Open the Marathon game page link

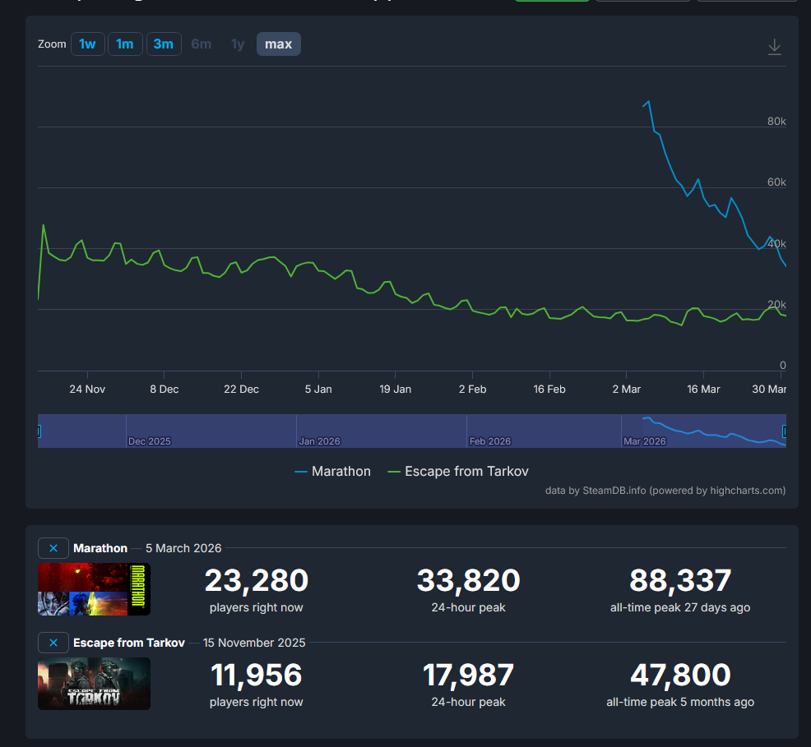tap(100, 548)
